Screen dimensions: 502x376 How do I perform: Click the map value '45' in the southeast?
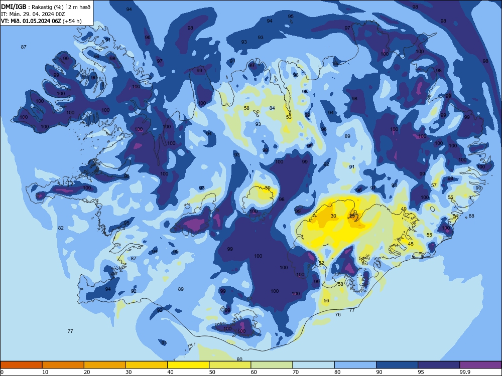pos(411,244)
